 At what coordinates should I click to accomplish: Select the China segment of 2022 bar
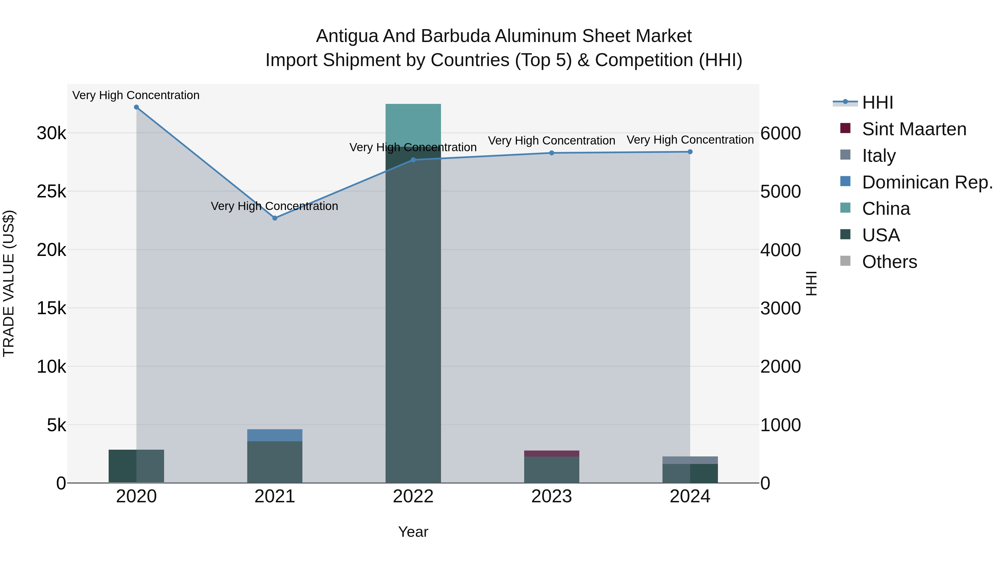pos(413,125)
